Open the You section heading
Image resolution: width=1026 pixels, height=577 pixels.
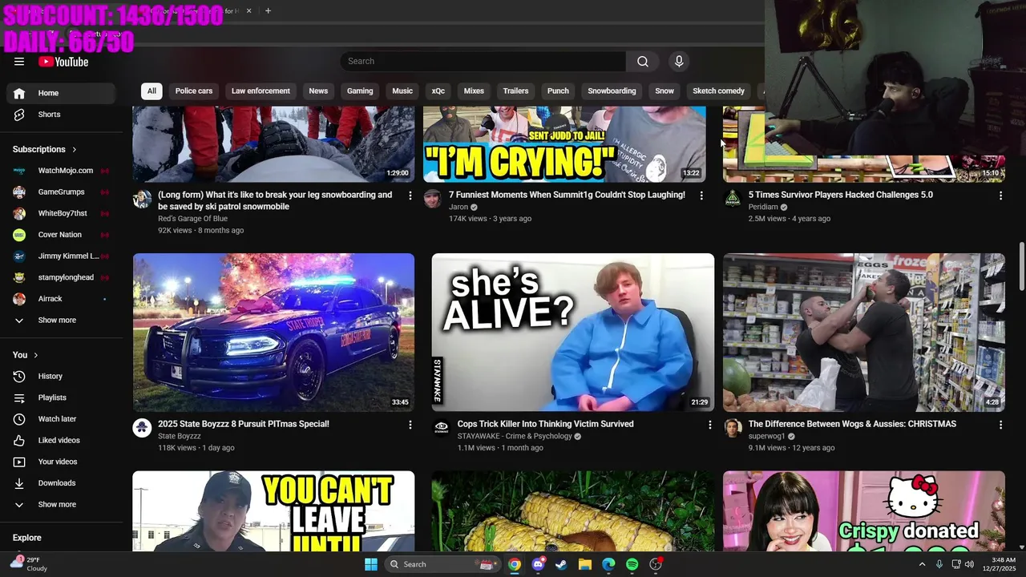[x=26, y=355]
